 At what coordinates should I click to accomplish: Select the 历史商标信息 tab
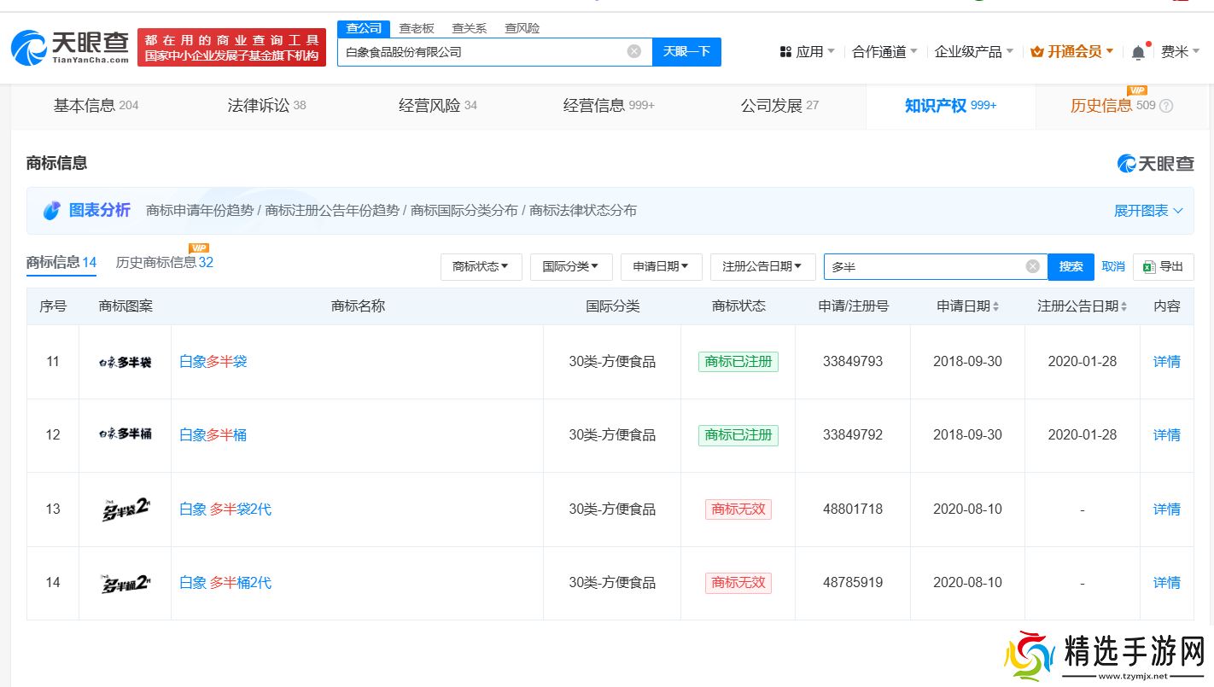[164, 263]
